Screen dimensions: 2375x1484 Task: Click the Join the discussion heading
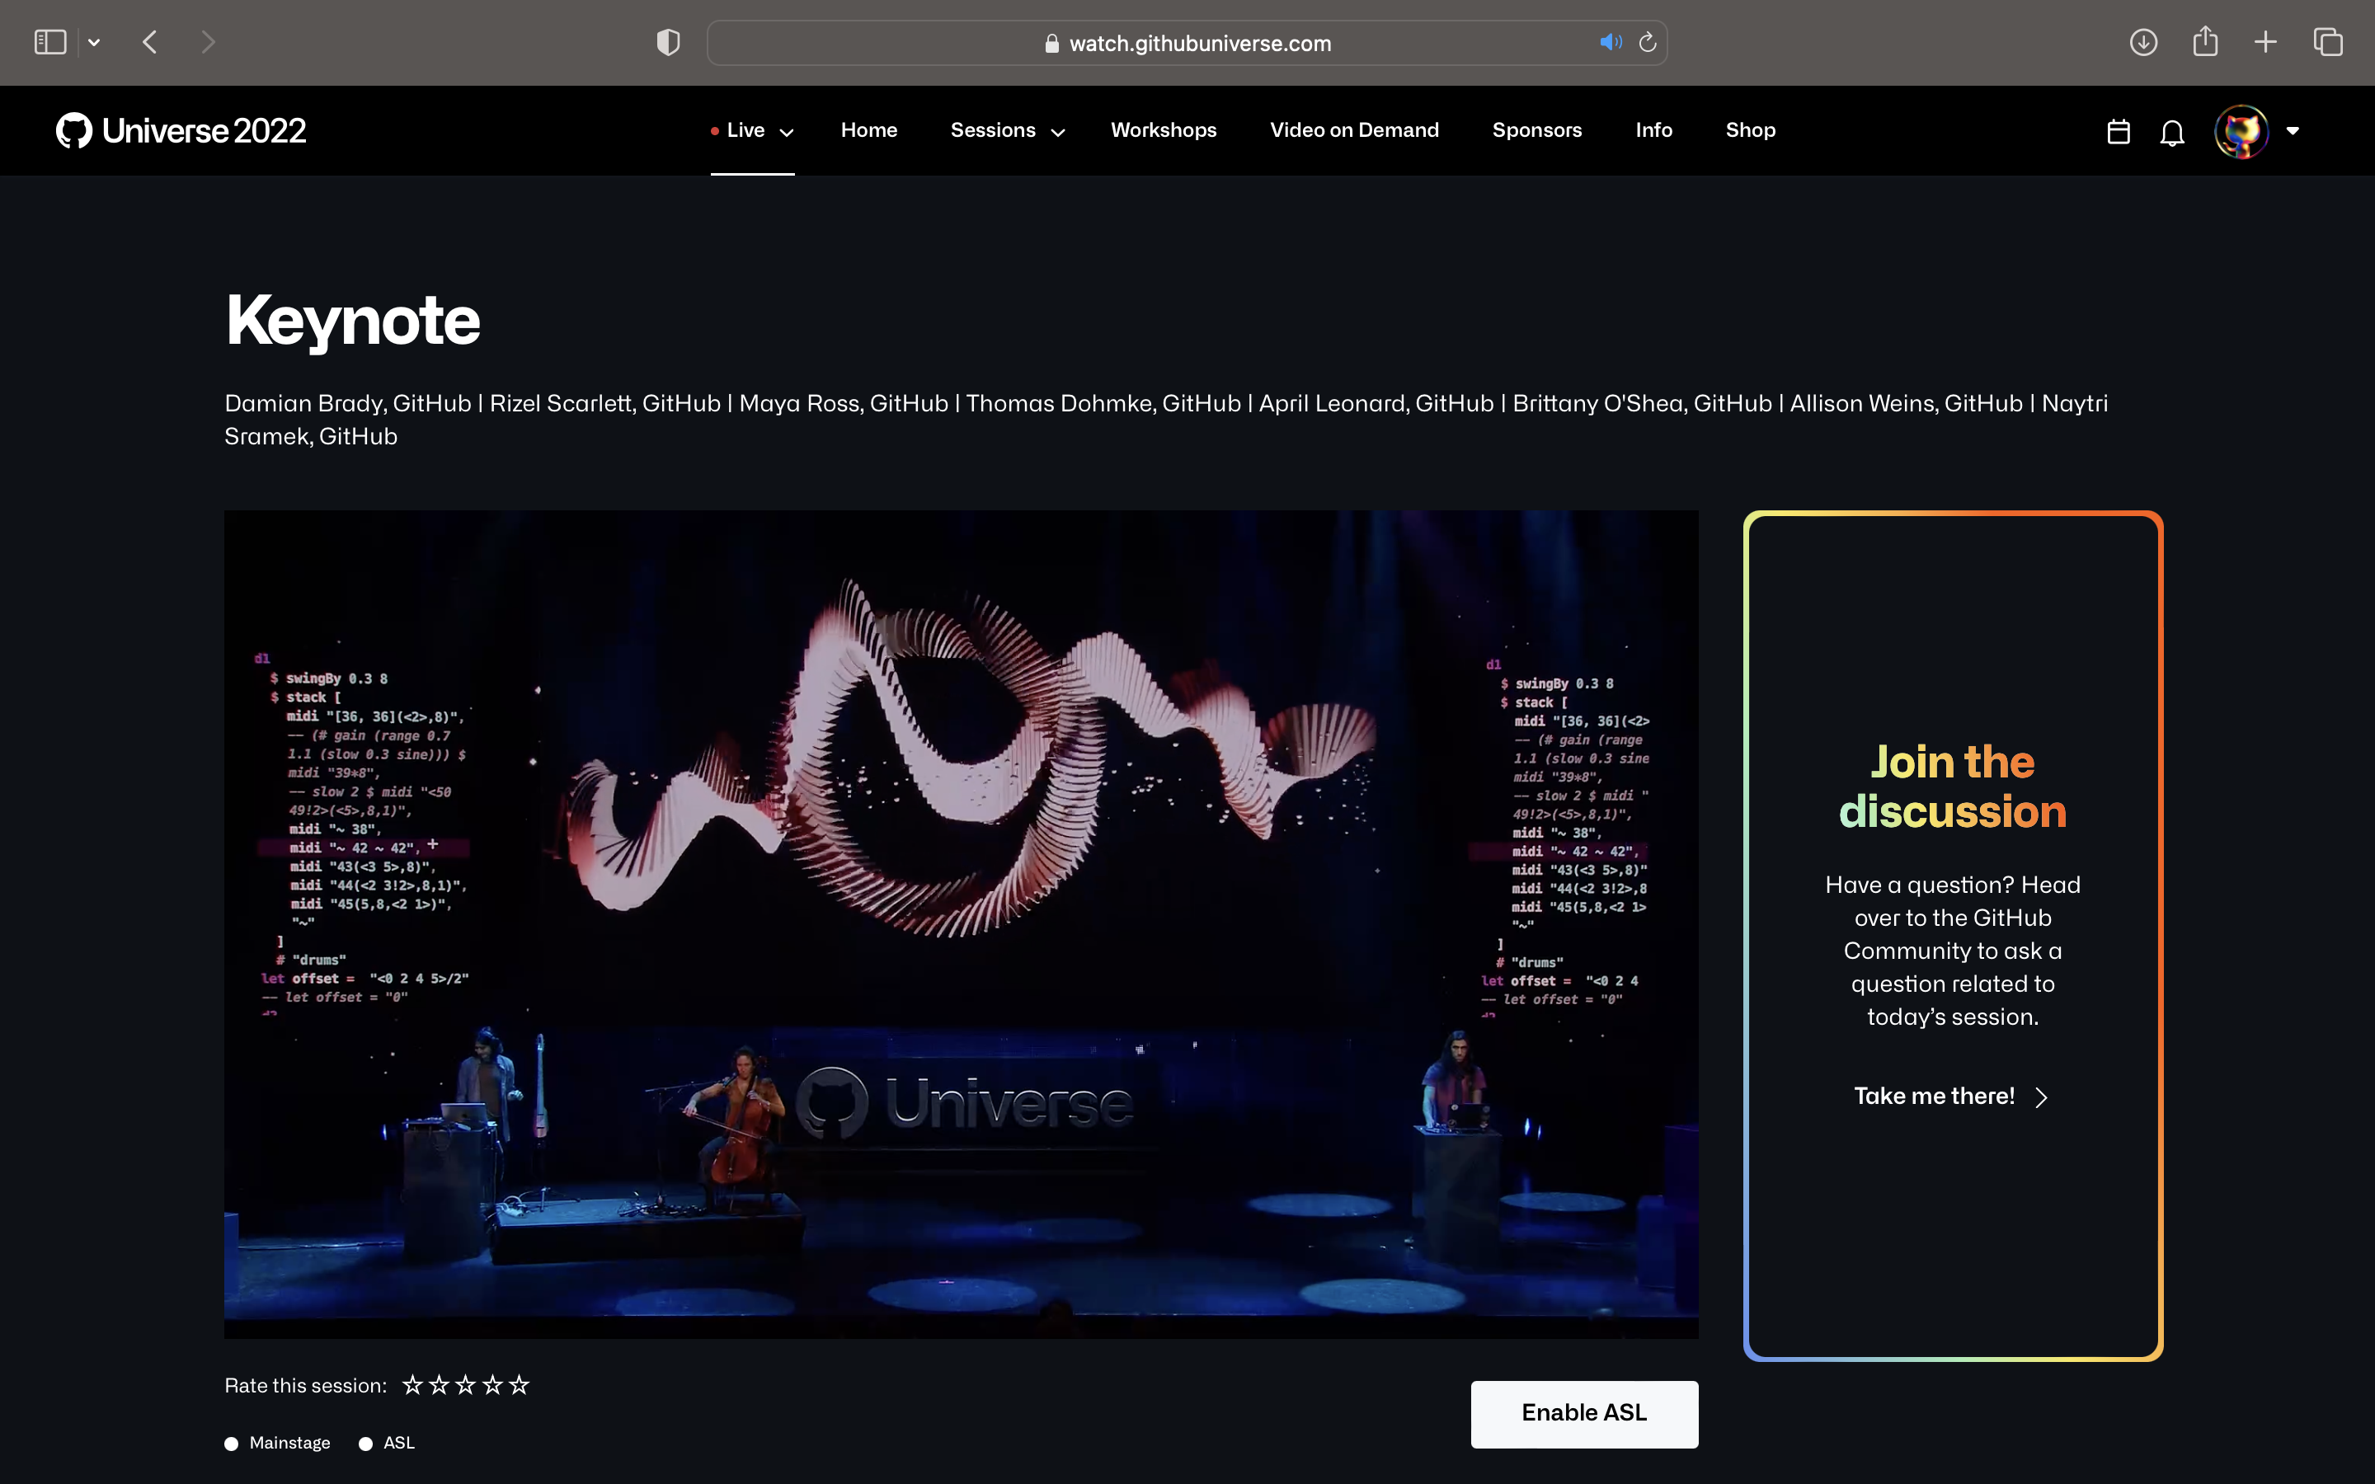[1952, 787]
